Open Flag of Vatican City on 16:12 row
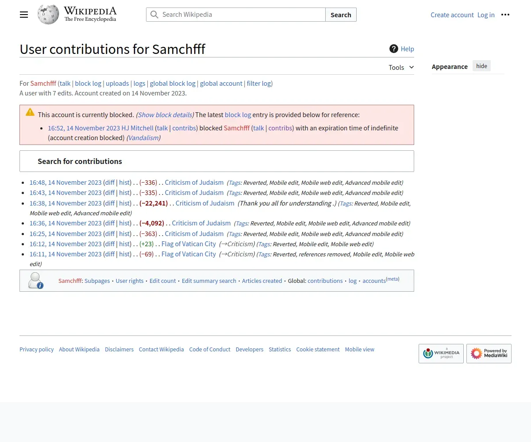 (189, 244)
